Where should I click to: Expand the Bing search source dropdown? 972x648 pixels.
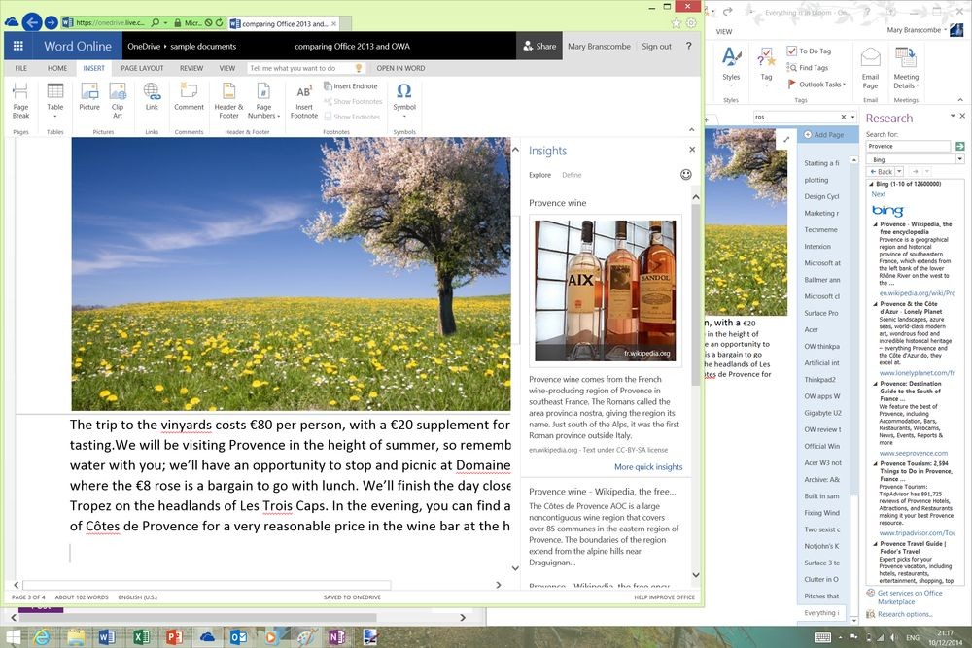[959, 158]
